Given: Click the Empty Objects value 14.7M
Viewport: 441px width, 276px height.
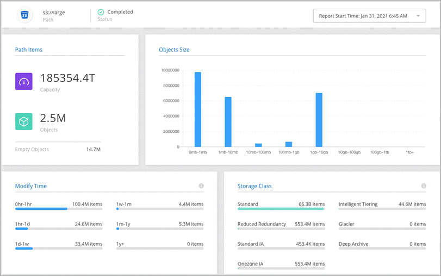Looking at the screenshot, I should coord(93,149).
